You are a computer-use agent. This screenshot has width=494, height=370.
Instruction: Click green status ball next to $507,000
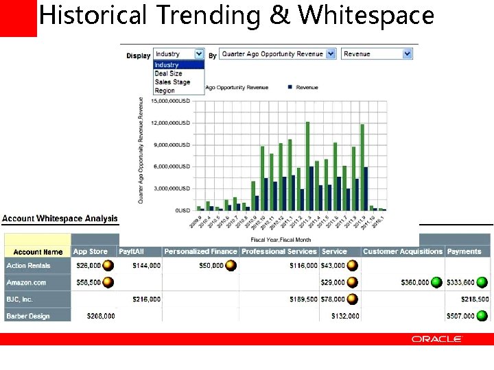tap(482, 316)
